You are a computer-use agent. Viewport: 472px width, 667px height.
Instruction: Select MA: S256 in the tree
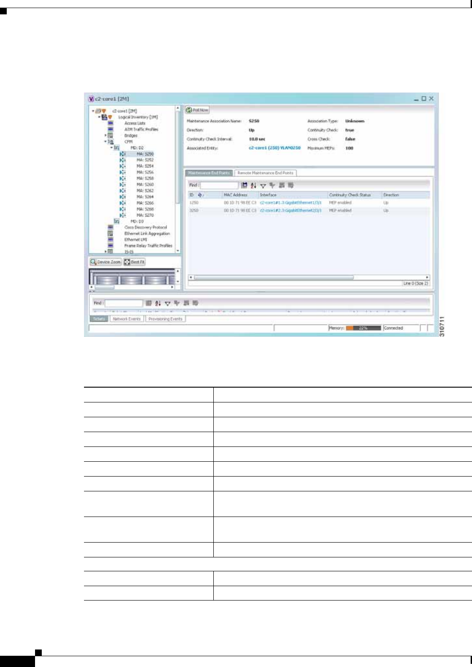coord(145,172)
